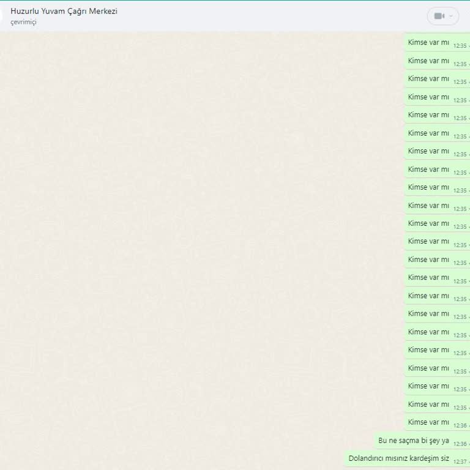Open the contact's profile picture in header
Image resolution: width=470 pixels, height=470 pixels.
(2, 16)
